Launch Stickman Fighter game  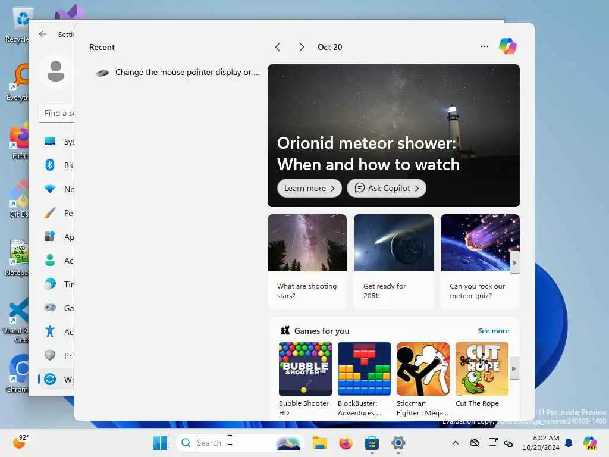(423, 379)
